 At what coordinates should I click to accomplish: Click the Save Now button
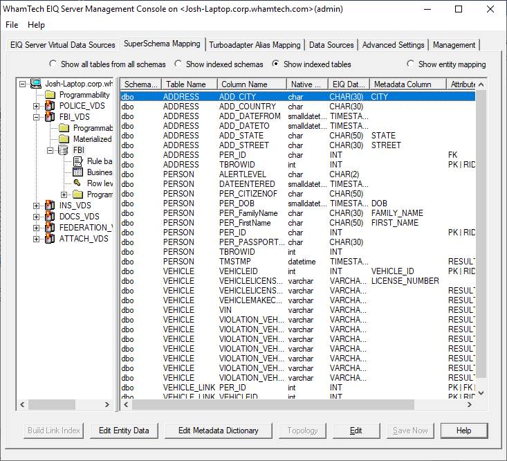(x=410, y=431)
